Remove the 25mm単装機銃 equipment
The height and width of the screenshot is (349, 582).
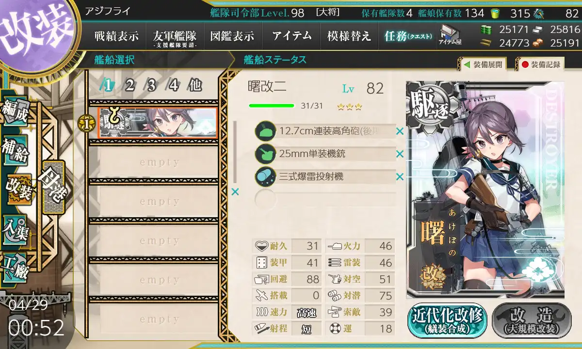tap(400, 154)
